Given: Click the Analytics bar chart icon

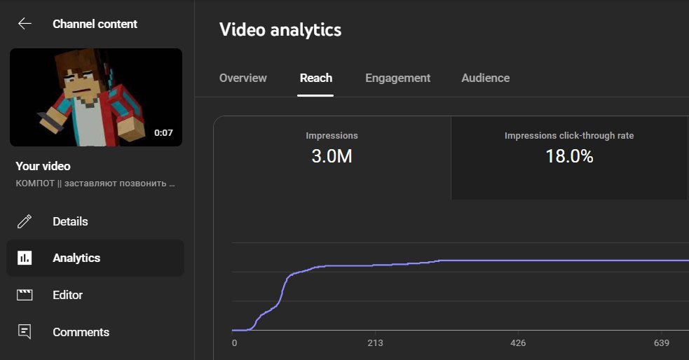Looking at the screenshot, I should [25, 258].
